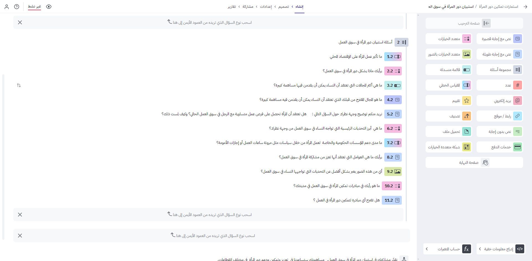
Task: Open question هل تقترح أي مبادرة لتمكين دور المرأة
Action: pyautogui.click(x=346, y=200)
